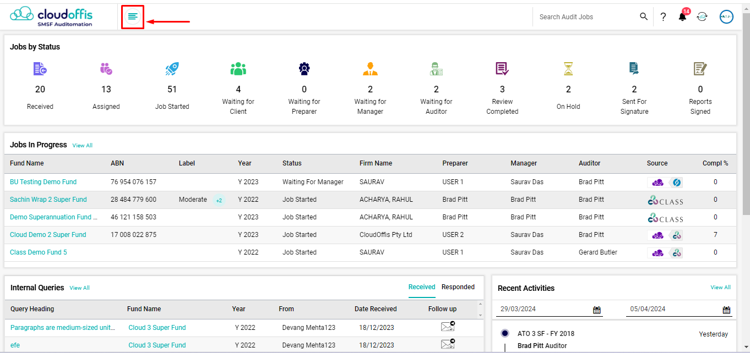Open the Cloud Demo 2 Super Fund job

[x=48, y=235]
